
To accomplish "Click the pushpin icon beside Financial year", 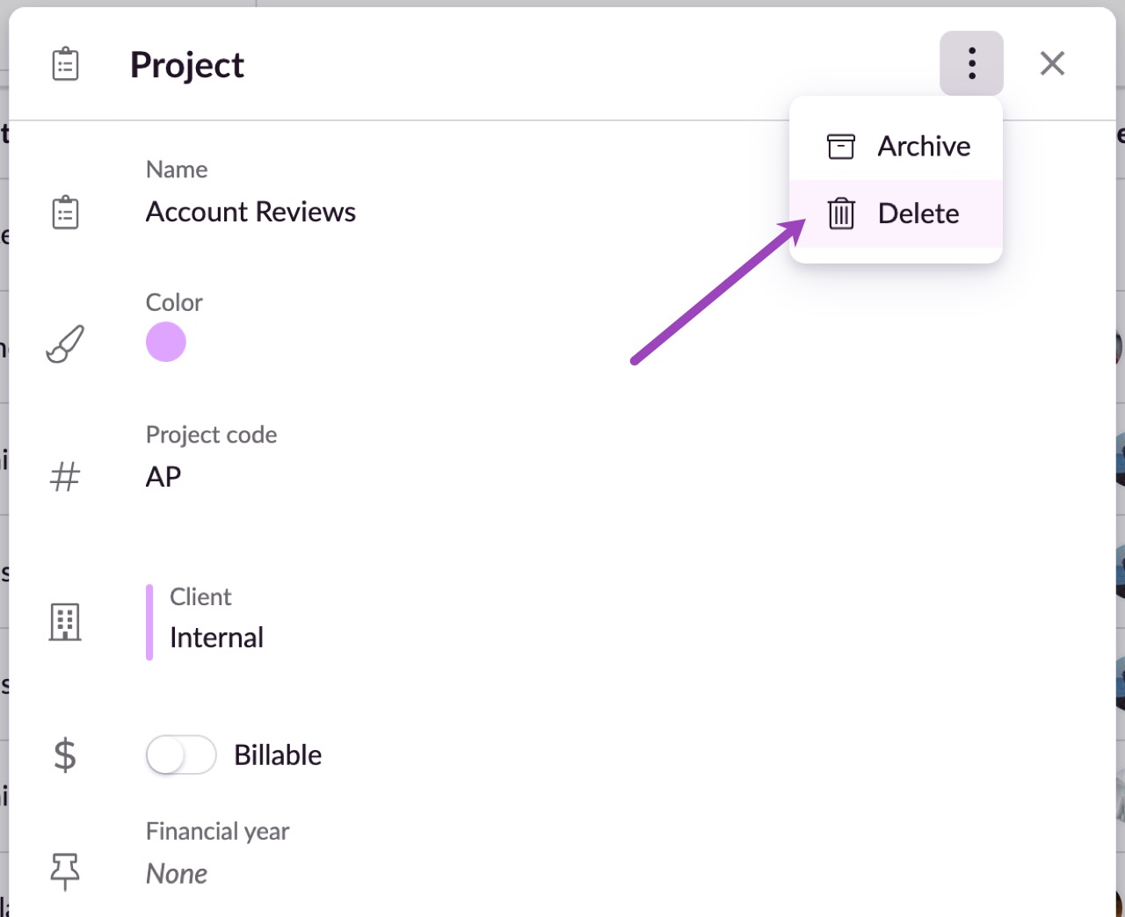I will tap(65, 871).
